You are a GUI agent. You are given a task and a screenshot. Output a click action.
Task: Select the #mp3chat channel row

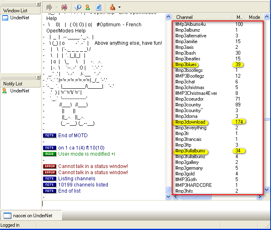pos(218,82)
